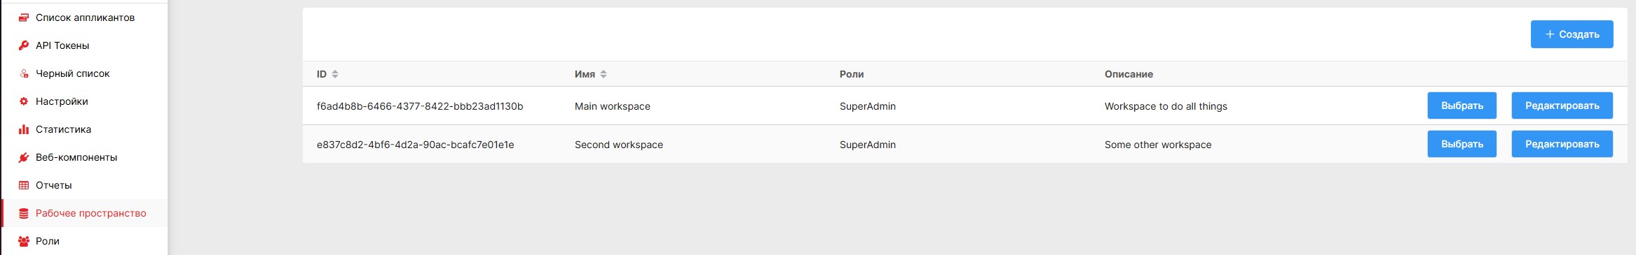Screen dimensions: 1636x255
Task: Sort table by ID column arrows
Action: pyautogui.click(x=335, y=74)
